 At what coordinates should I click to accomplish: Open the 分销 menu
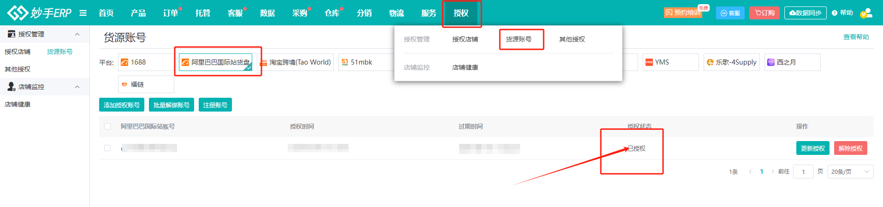point(364,13)
